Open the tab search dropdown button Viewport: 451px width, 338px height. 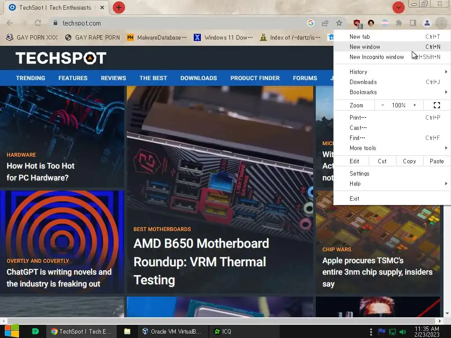point(398,7)
